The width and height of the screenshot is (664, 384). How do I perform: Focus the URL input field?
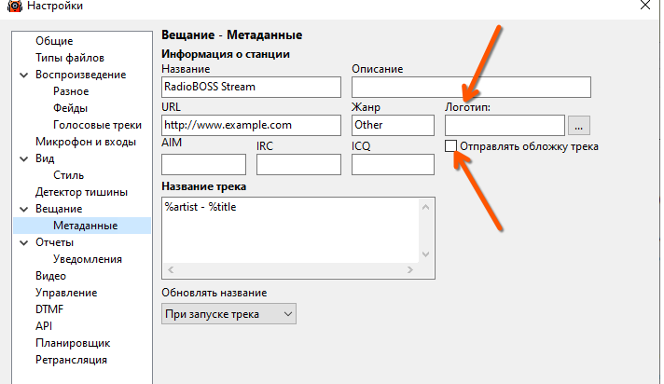pos(252,125)
